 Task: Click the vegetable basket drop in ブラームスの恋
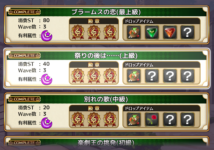(134, 32)
